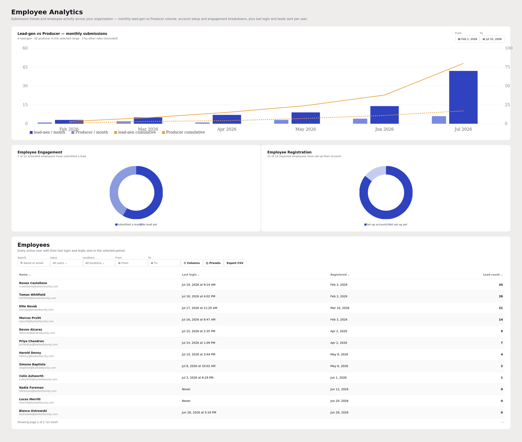Toggle the Set up account donut legend
The width and height of the screenshot is (522, 442).
[x=375, y=225]
